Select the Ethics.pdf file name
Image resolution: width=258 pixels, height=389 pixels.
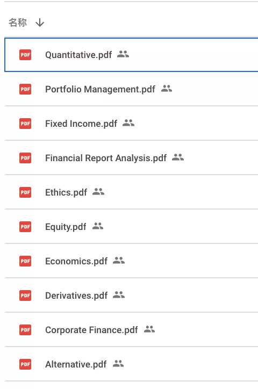point(66,192)
